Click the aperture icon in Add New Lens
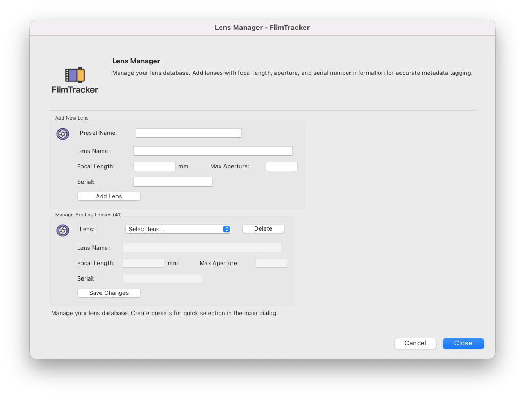Viewport: 525px width, 398px height. click(63, 134)
